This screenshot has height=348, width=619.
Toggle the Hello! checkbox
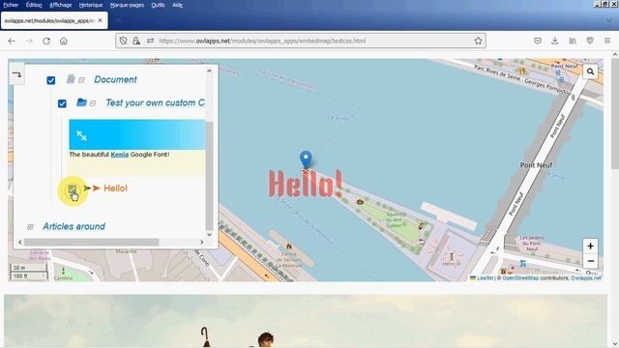pyautogui.click(x=73, y=189)
